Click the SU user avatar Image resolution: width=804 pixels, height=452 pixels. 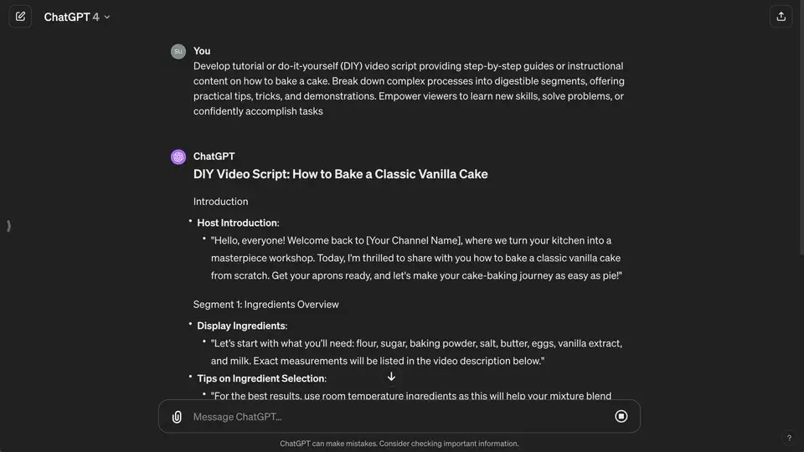[x=178, y=51]
